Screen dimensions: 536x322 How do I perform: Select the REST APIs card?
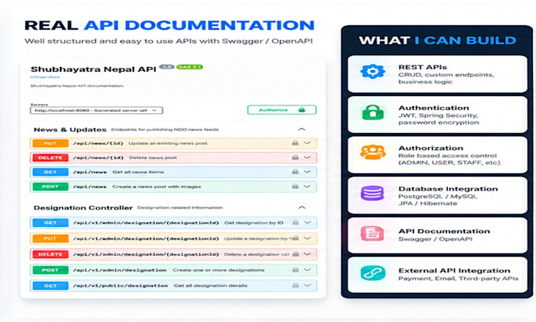[x=437, y=74]
